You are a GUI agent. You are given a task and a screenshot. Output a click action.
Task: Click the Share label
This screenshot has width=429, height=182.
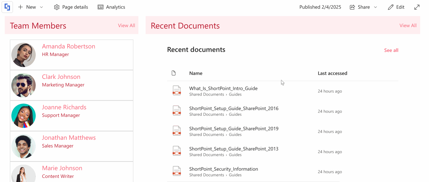tap(364, 7)
